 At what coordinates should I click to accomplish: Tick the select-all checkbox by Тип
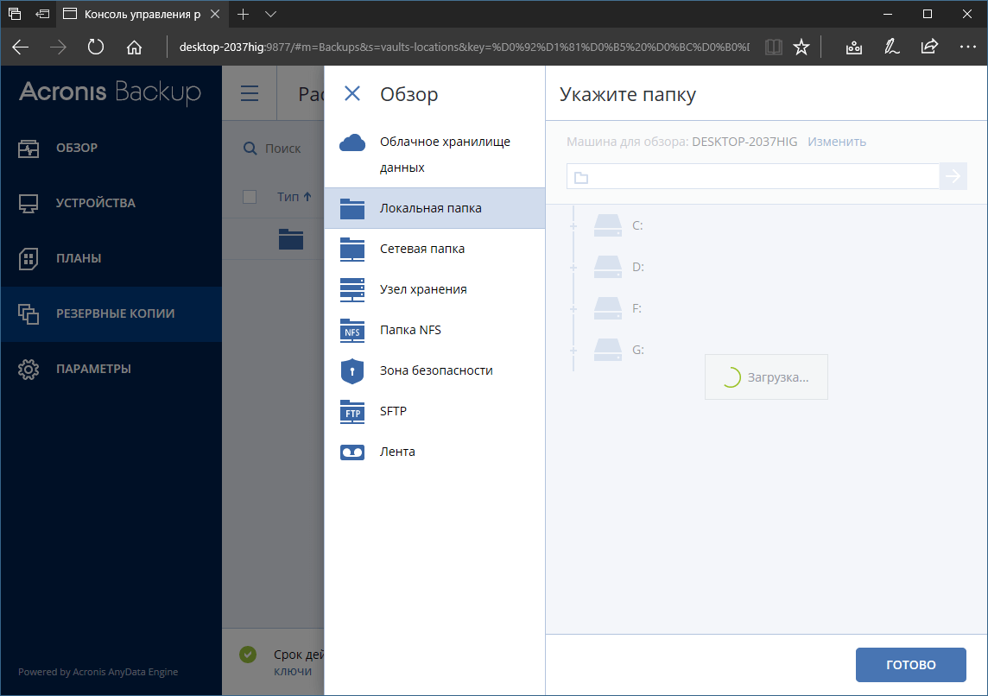point(250,197)
